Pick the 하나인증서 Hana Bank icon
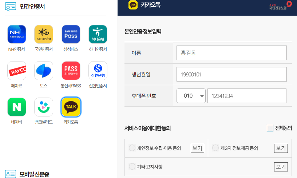 [98, 34]
